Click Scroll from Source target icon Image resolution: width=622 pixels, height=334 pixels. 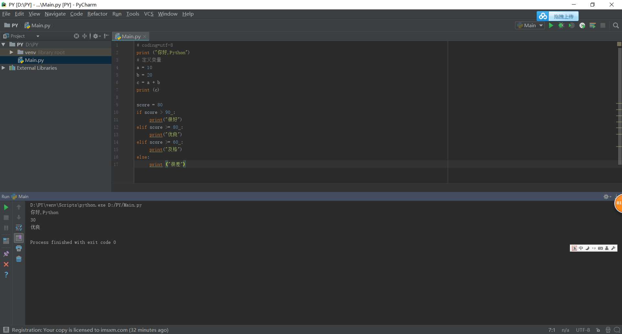click(76, 36)
